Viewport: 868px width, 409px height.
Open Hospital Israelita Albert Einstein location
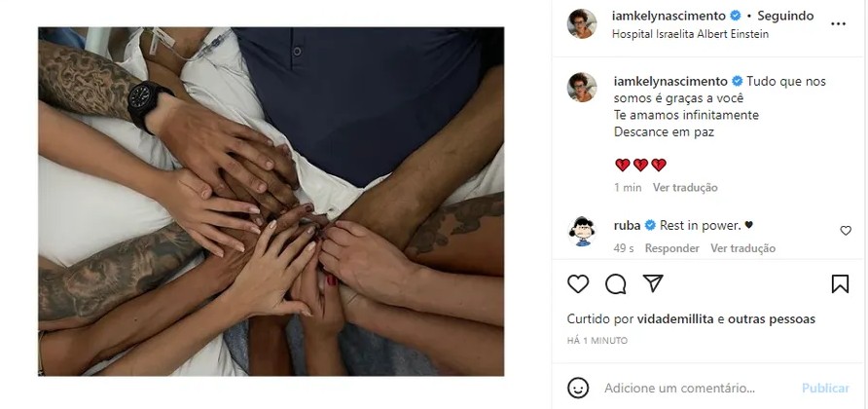click(x=690, y=34)
